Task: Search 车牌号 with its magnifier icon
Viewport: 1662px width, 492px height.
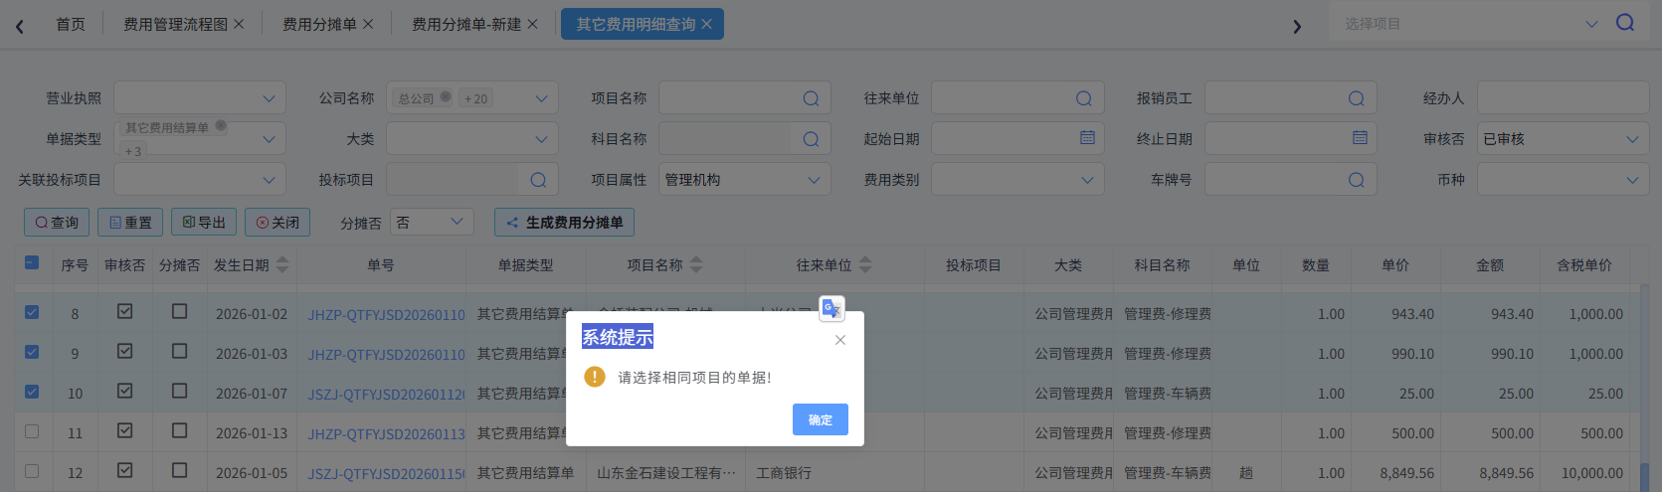Action: tap(1356, 180)
